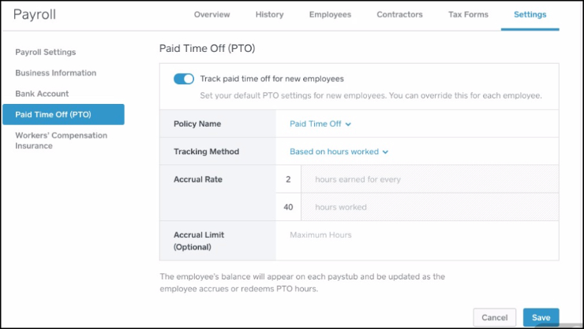Switch to the Overview tab

pos(212,14)
